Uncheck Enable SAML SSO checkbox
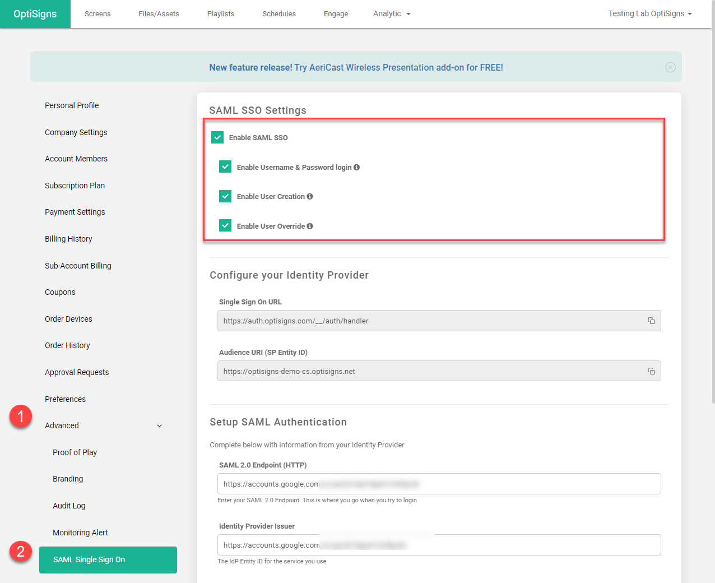The image size is (715, 583). (x=217, y=137)
